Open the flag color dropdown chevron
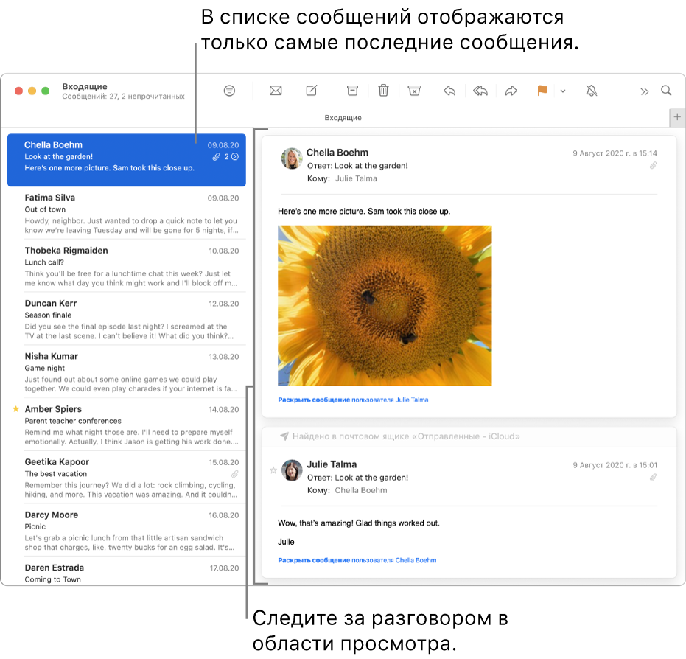This screenshot has height=659, width=686. click(562, 90)
